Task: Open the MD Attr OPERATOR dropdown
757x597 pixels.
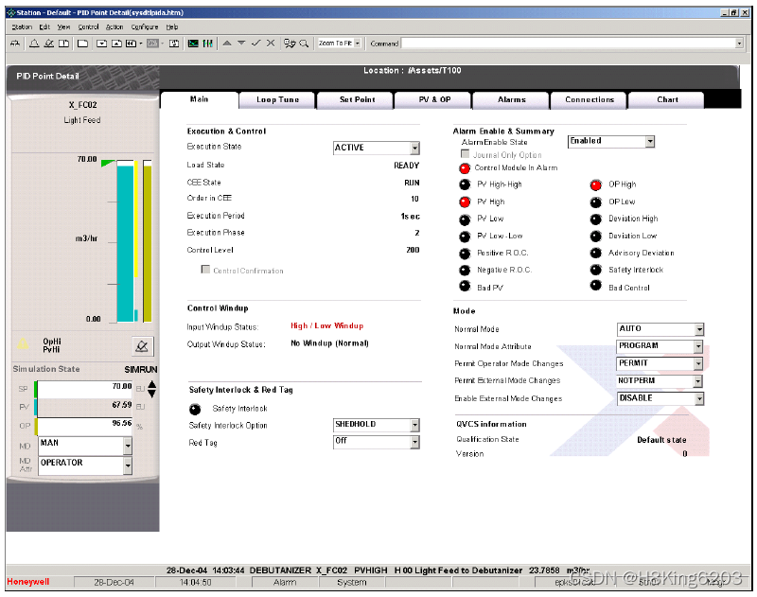Action: (85, 465)
